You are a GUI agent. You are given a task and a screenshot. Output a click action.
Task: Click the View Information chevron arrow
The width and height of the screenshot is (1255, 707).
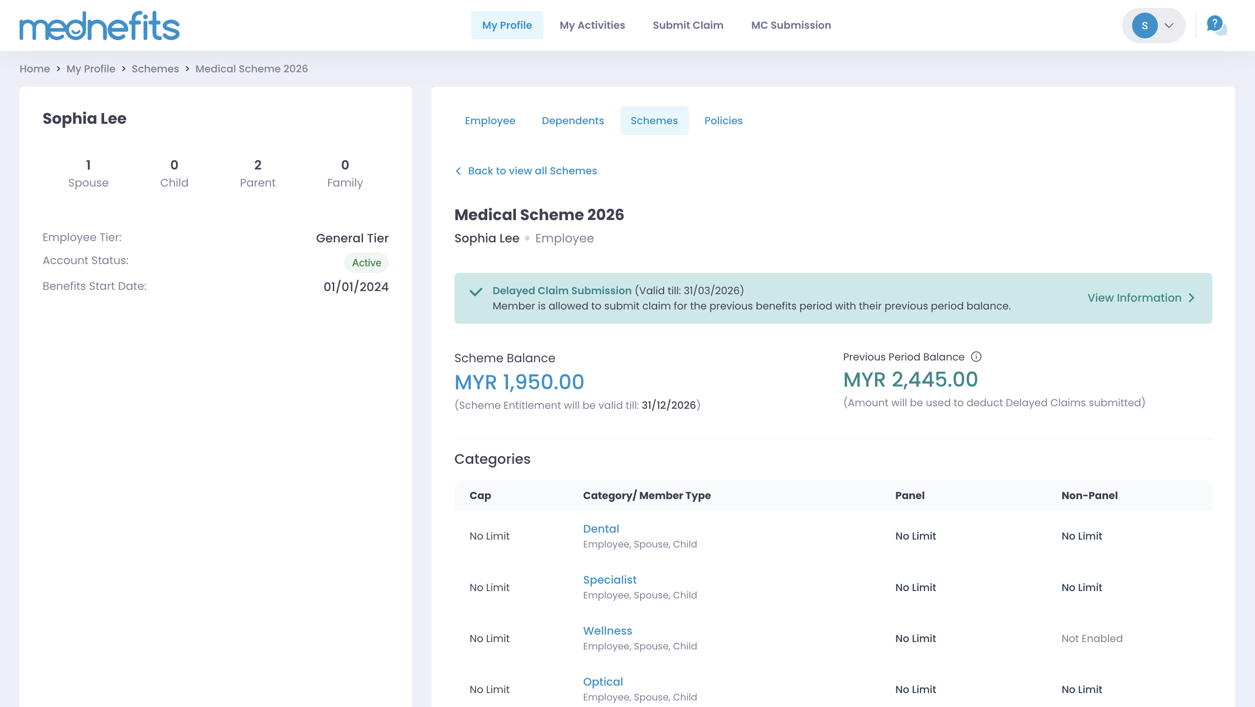[x=1192, y=298]
